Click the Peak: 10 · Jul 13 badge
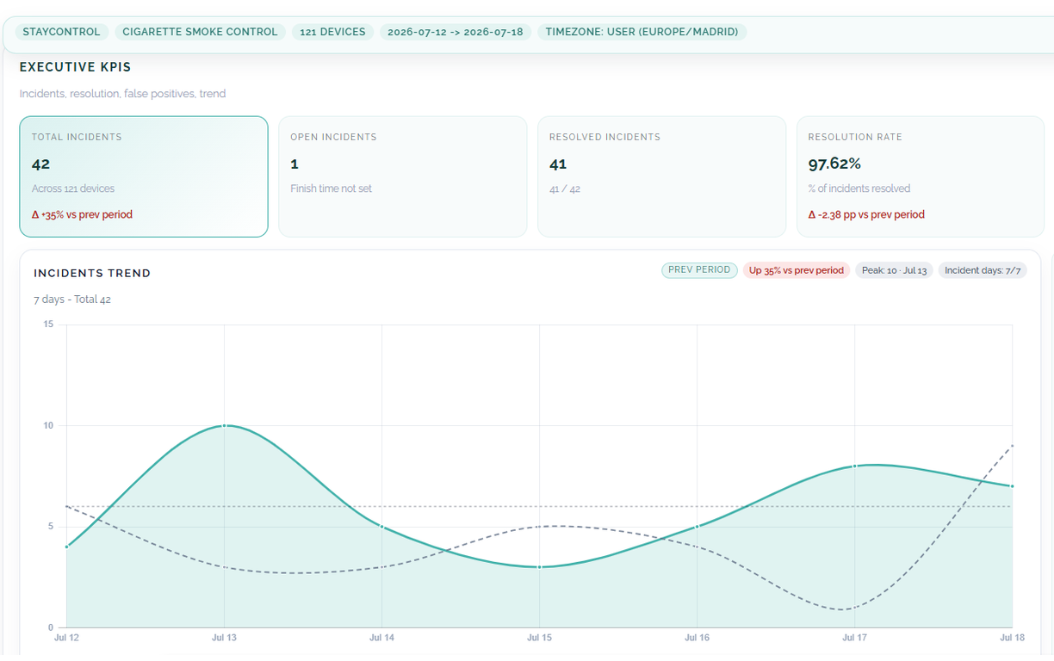Screen dimensions: 1054x661 click(894, 270)
